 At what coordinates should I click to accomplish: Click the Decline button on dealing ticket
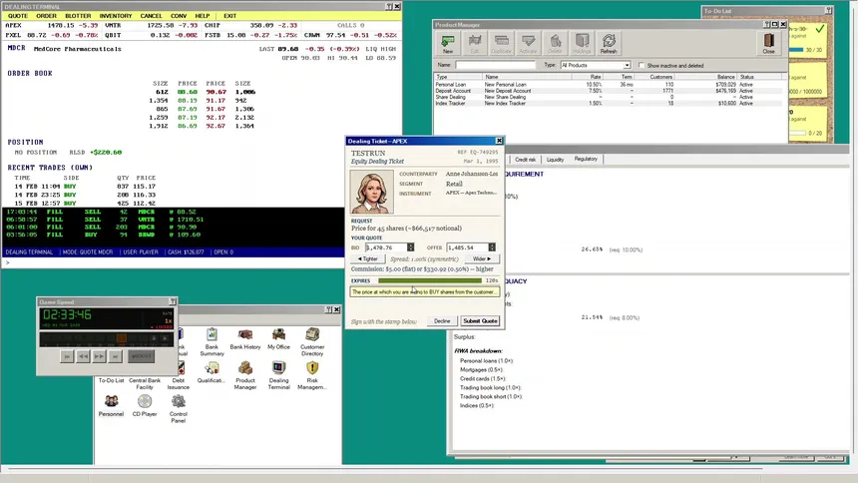click(442, 321)
